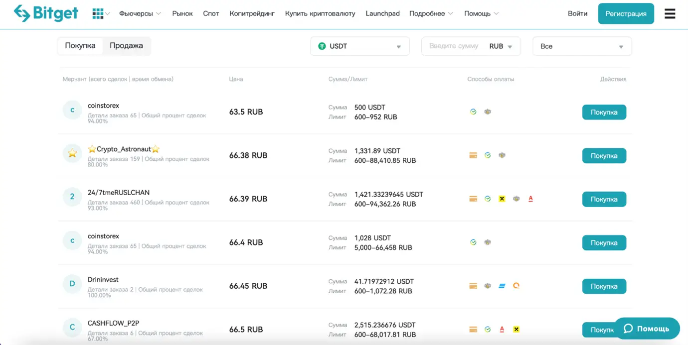Click Покупка for the 66.4 RUB offer
The height and width of the screenshot is (345, 688).
coord(604,243)
